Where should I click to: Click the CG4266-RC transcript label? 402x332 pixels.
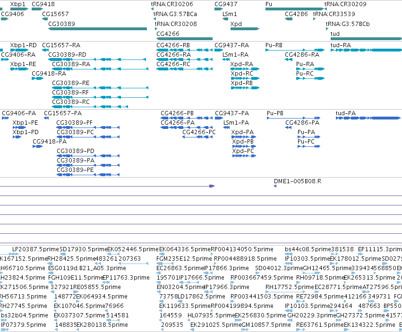tap(173, 64)
